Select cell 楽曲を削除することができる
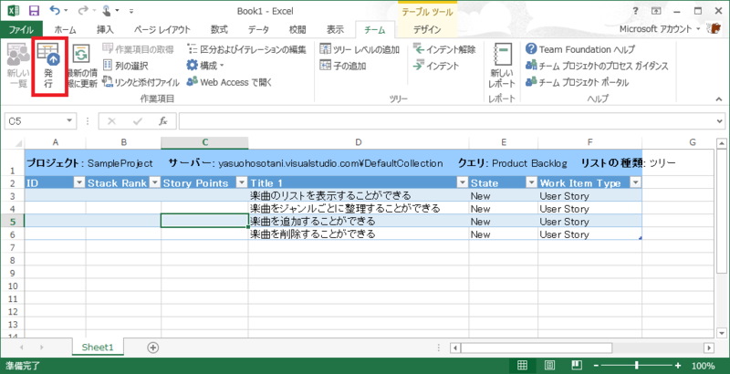 point(359,234)
